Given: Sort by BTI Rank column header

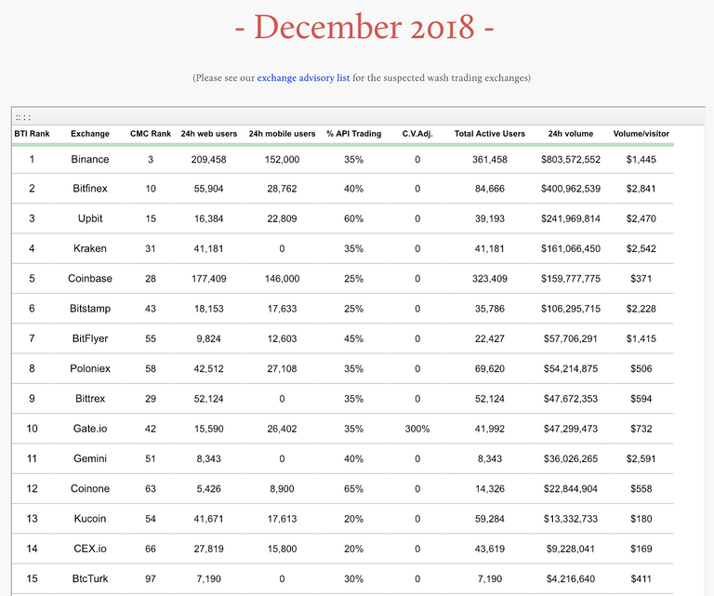Looking at the screenshot, I should pos(32,134).
